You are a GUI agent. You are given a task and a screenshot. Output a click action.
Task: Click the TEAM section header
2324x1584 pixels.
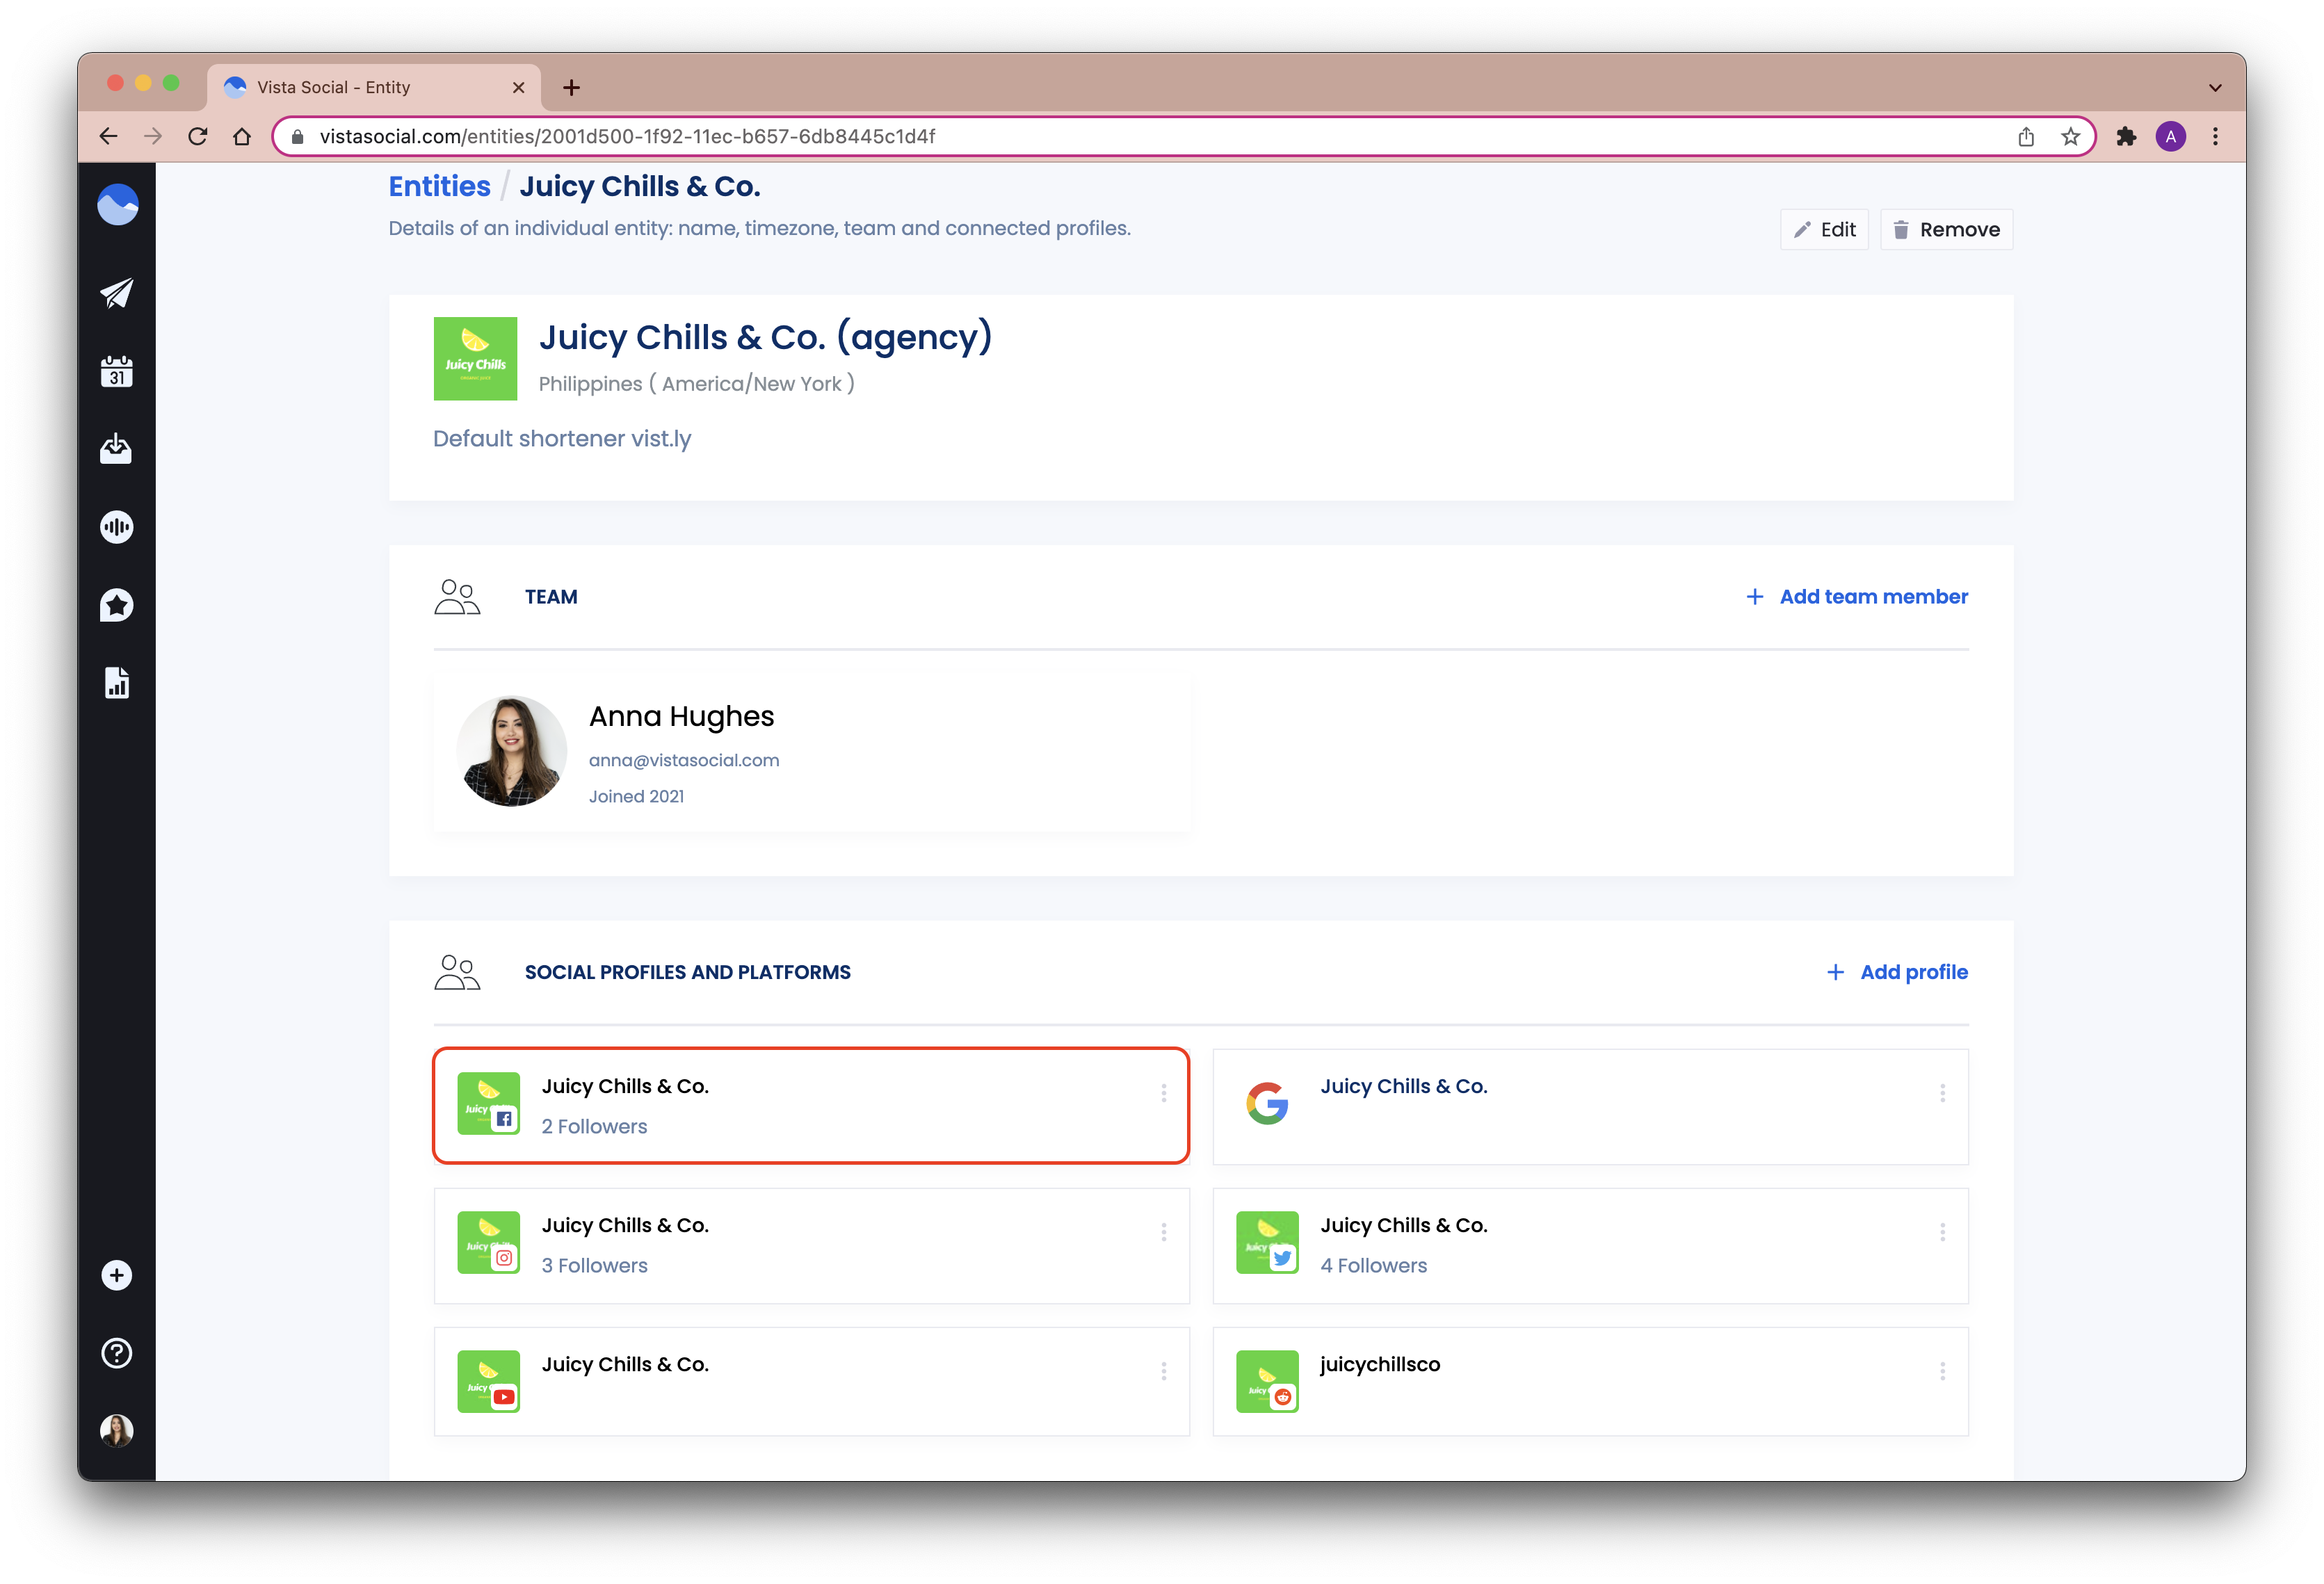click(551, 597)
